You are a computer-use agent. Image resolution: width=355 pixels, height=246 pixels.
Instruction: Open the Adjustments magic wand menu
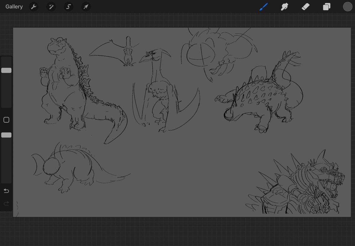point(51,6)
